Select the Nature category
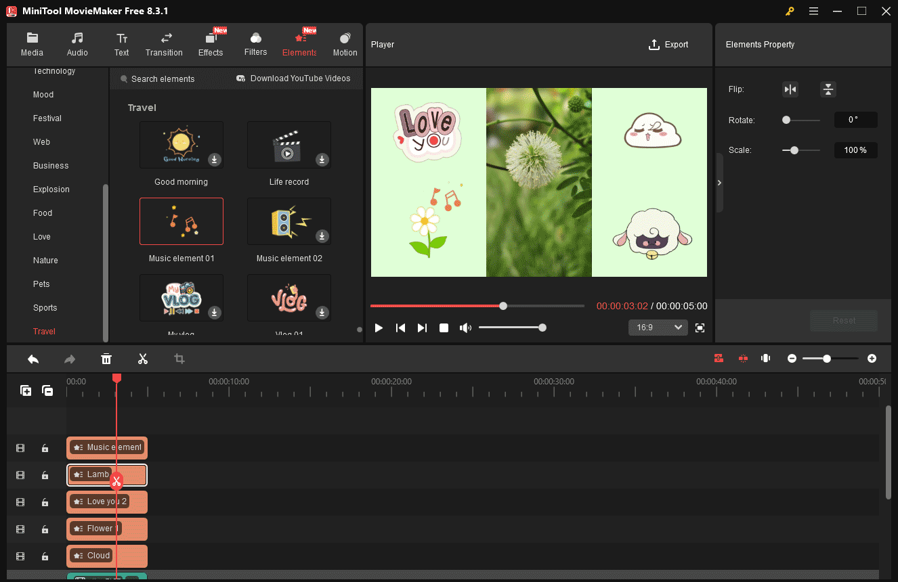This screenshot has width=898, height=582. pyautogui.click(x=45, y=261)
